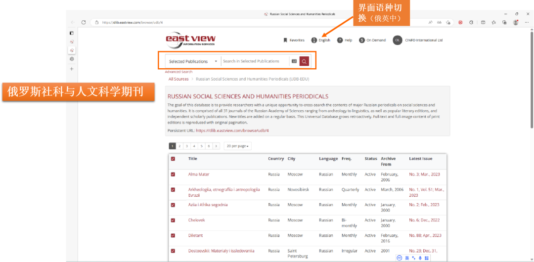Screen dimensions: 534x262
Task: Click the English input mode indicator in IME bar
Action: [407, 258]
